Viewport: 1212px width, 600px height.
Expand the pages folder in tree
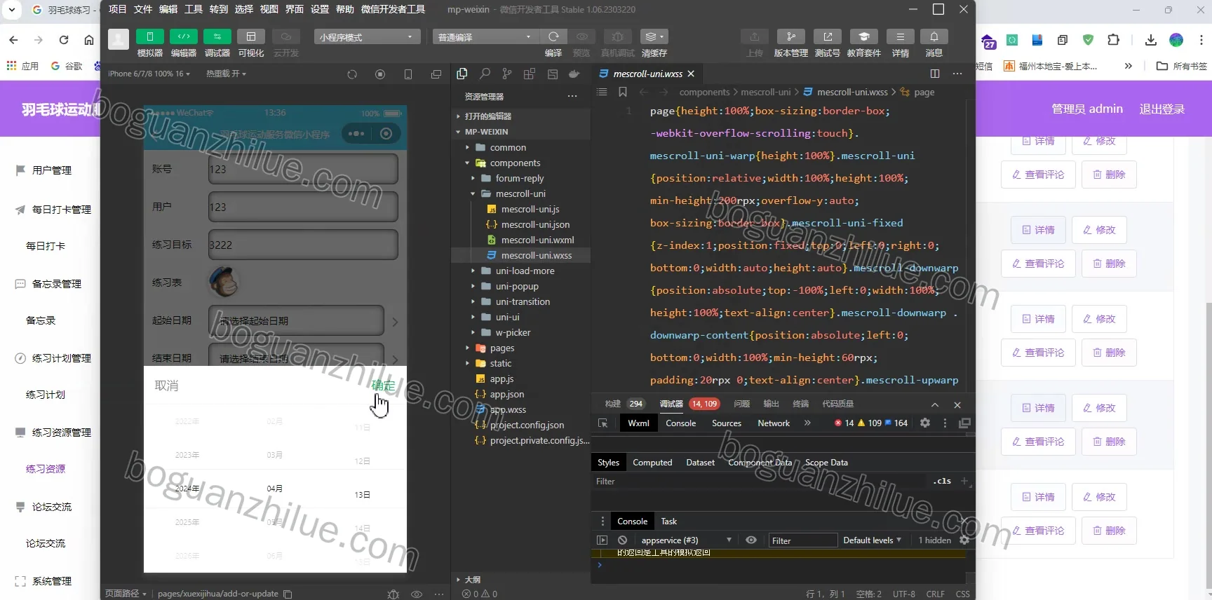(x=502, y=348)
